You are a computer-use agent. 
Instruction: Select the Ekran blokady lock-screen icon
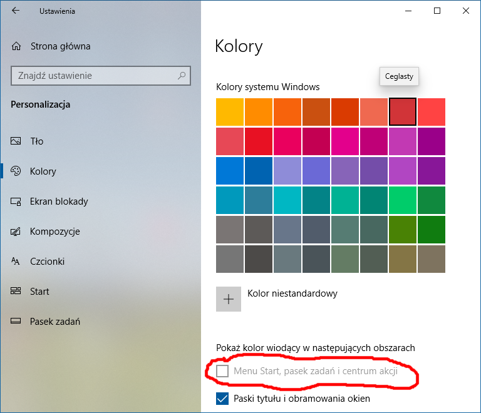click(x=16, y=201)
